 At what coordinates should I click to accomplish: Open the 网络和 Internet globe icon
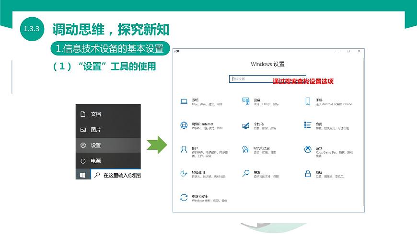184,125
